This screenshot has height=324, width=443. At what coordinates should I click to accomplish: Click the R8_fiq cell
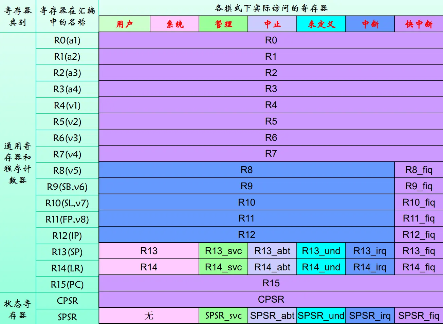[419, 170]
